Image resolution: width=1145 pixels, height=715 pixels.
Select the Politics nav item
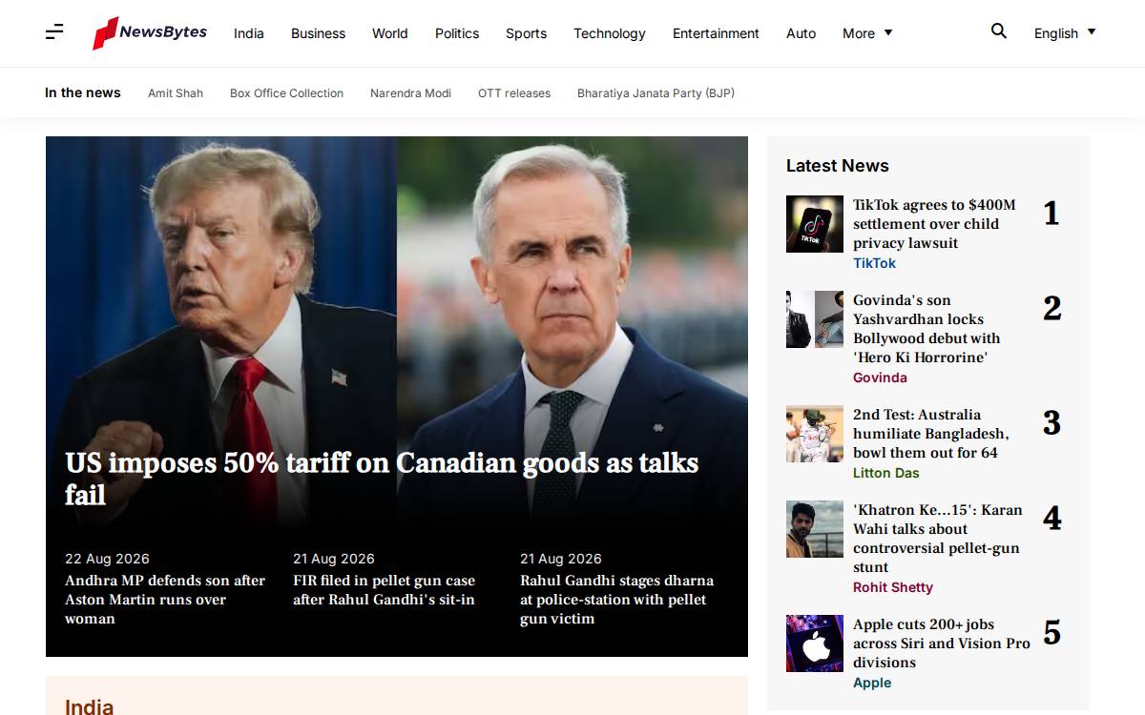457,33
